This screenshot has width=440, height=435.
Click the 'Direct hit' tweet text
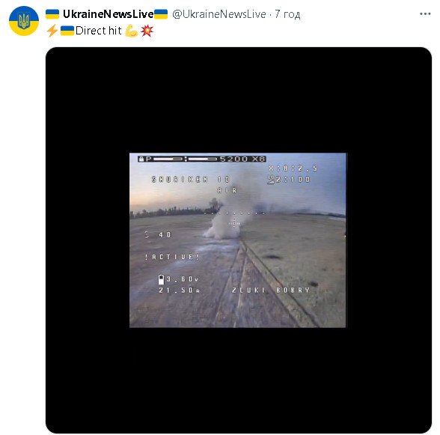click(99, 31)
